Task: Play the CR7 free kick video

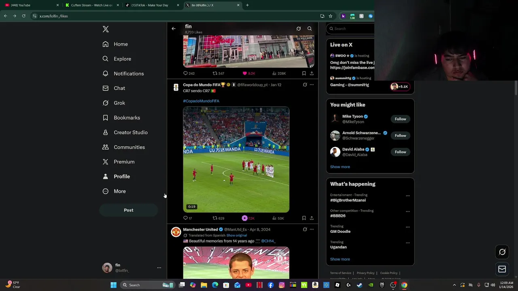Action: click(x=236, y=160)
